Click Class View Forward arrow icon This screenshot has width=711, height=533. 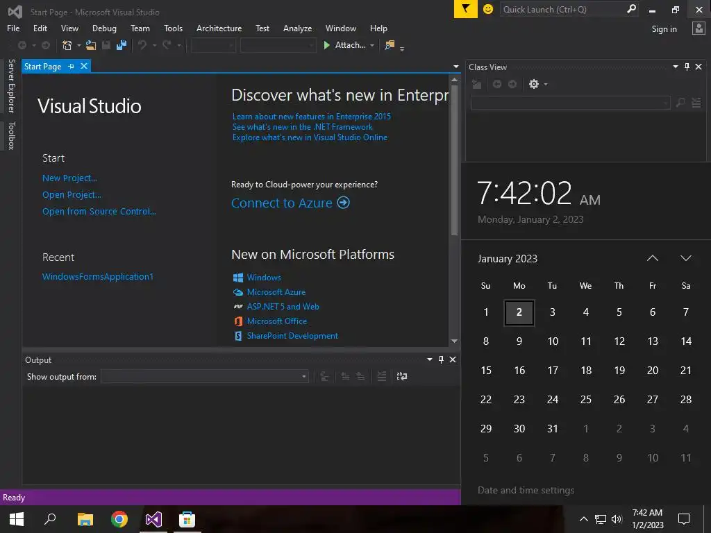pos(512,84)
